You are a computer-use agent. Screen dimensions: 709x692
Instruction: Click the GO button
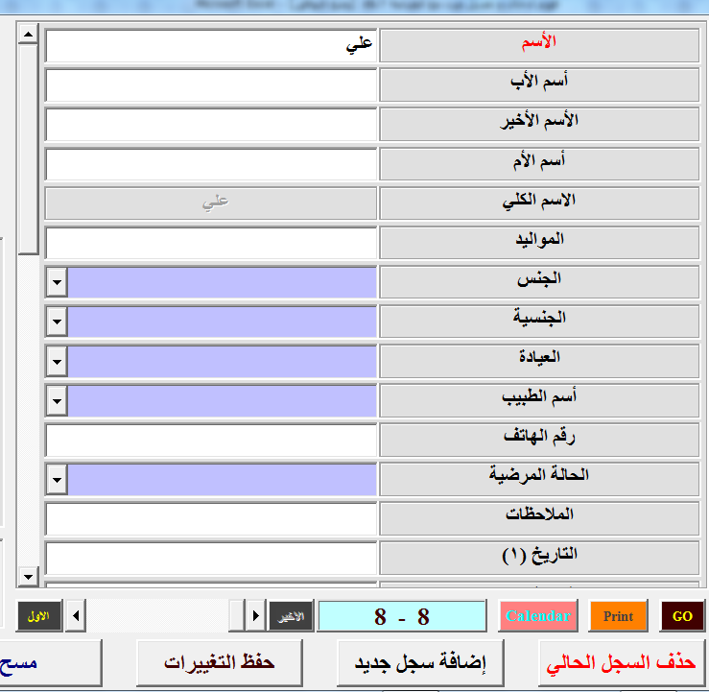[681, 616]
